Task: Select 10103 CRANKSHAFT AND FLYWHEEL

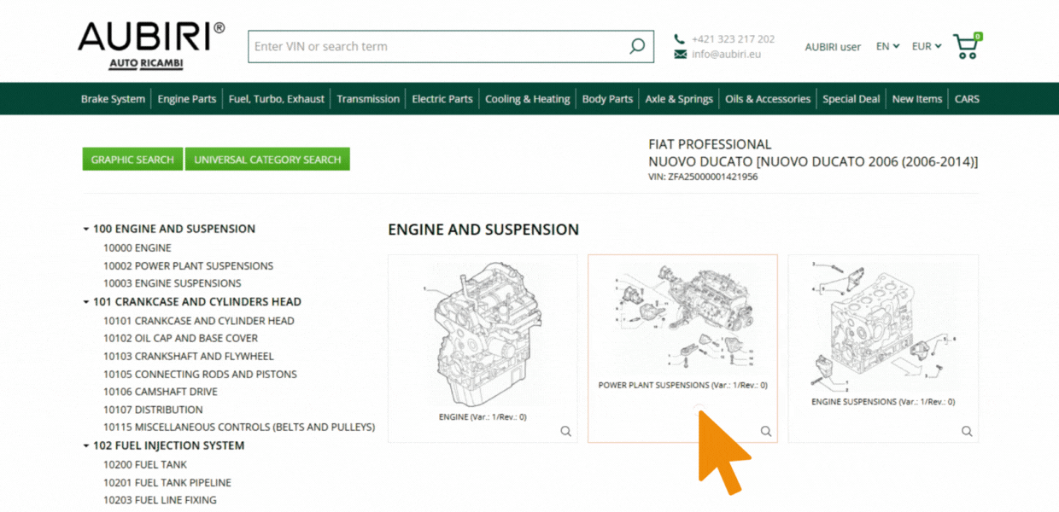Action: coord(189,356)
